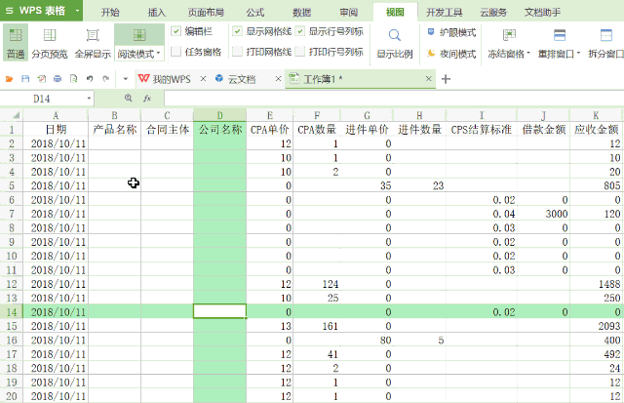Image resolution: width=624 pixels, height=403 pixels.
Task: Click the 重排窗口 arrange windows icon
Action: pyautogui.click(x=559, y=35)
